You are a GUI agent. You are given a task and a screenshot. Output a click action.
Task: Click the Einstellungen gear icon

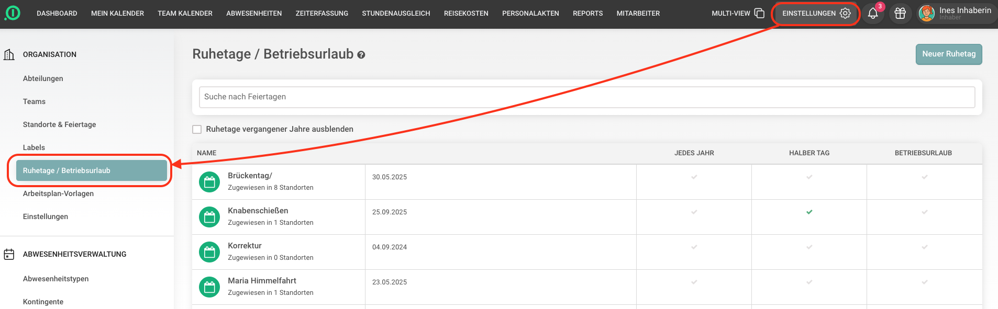pyautogui.click(x=845, y=13)
